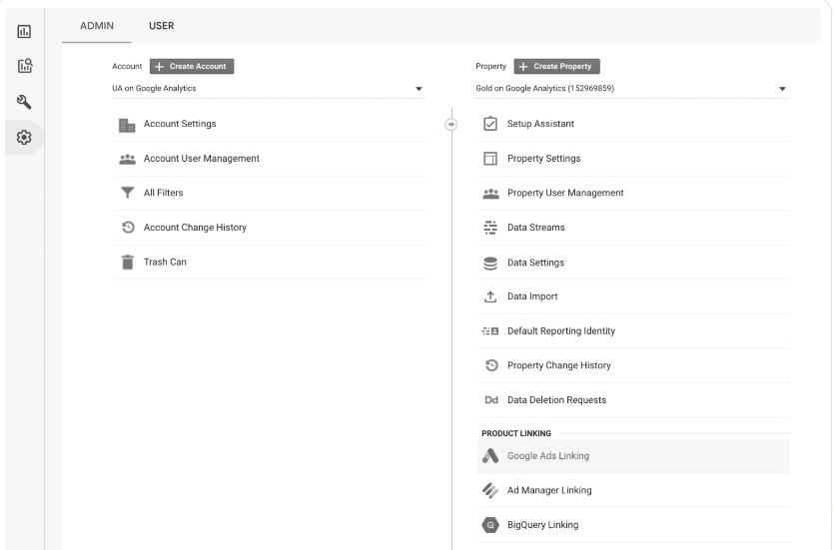Viewport: 834px width, 550px height.
Task: Click the All Filters funnel icon
Action: point(127,193)
